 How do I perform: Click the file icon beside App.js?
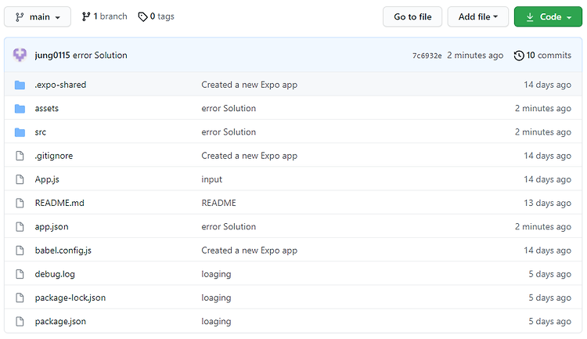click(20, 179)
